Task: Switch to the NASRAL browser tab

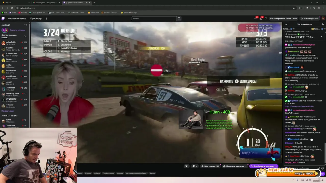Action: point(15,3)
